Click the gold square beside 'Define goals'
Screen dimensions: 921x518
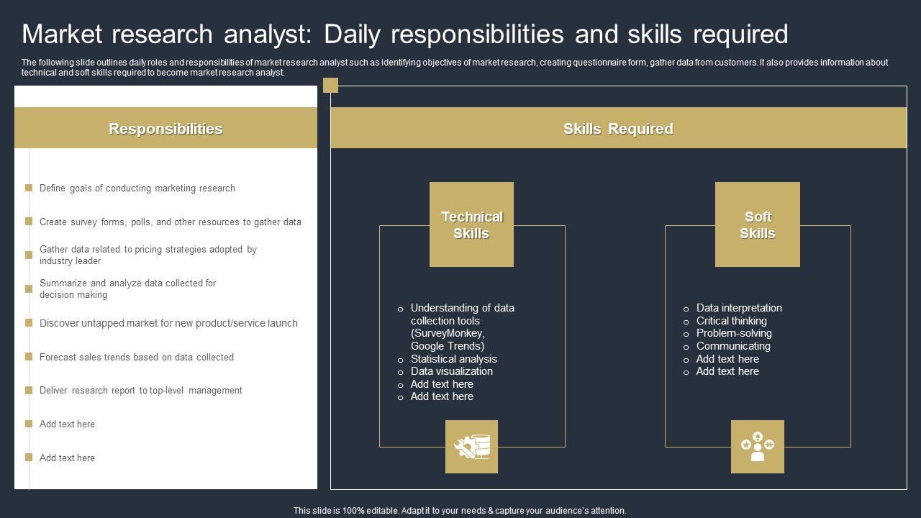pyautogui.click(x=29, y=188)
